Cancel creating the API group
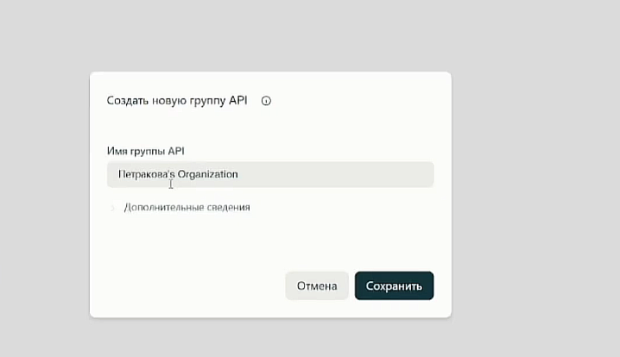This screenshot has width=620, height=357. pyautogui.click(x=317, y=285)
